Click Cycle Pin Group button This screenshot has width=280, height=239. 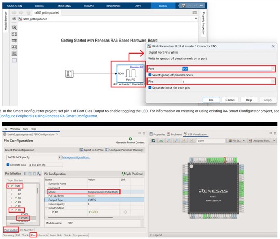pos(132,174)
